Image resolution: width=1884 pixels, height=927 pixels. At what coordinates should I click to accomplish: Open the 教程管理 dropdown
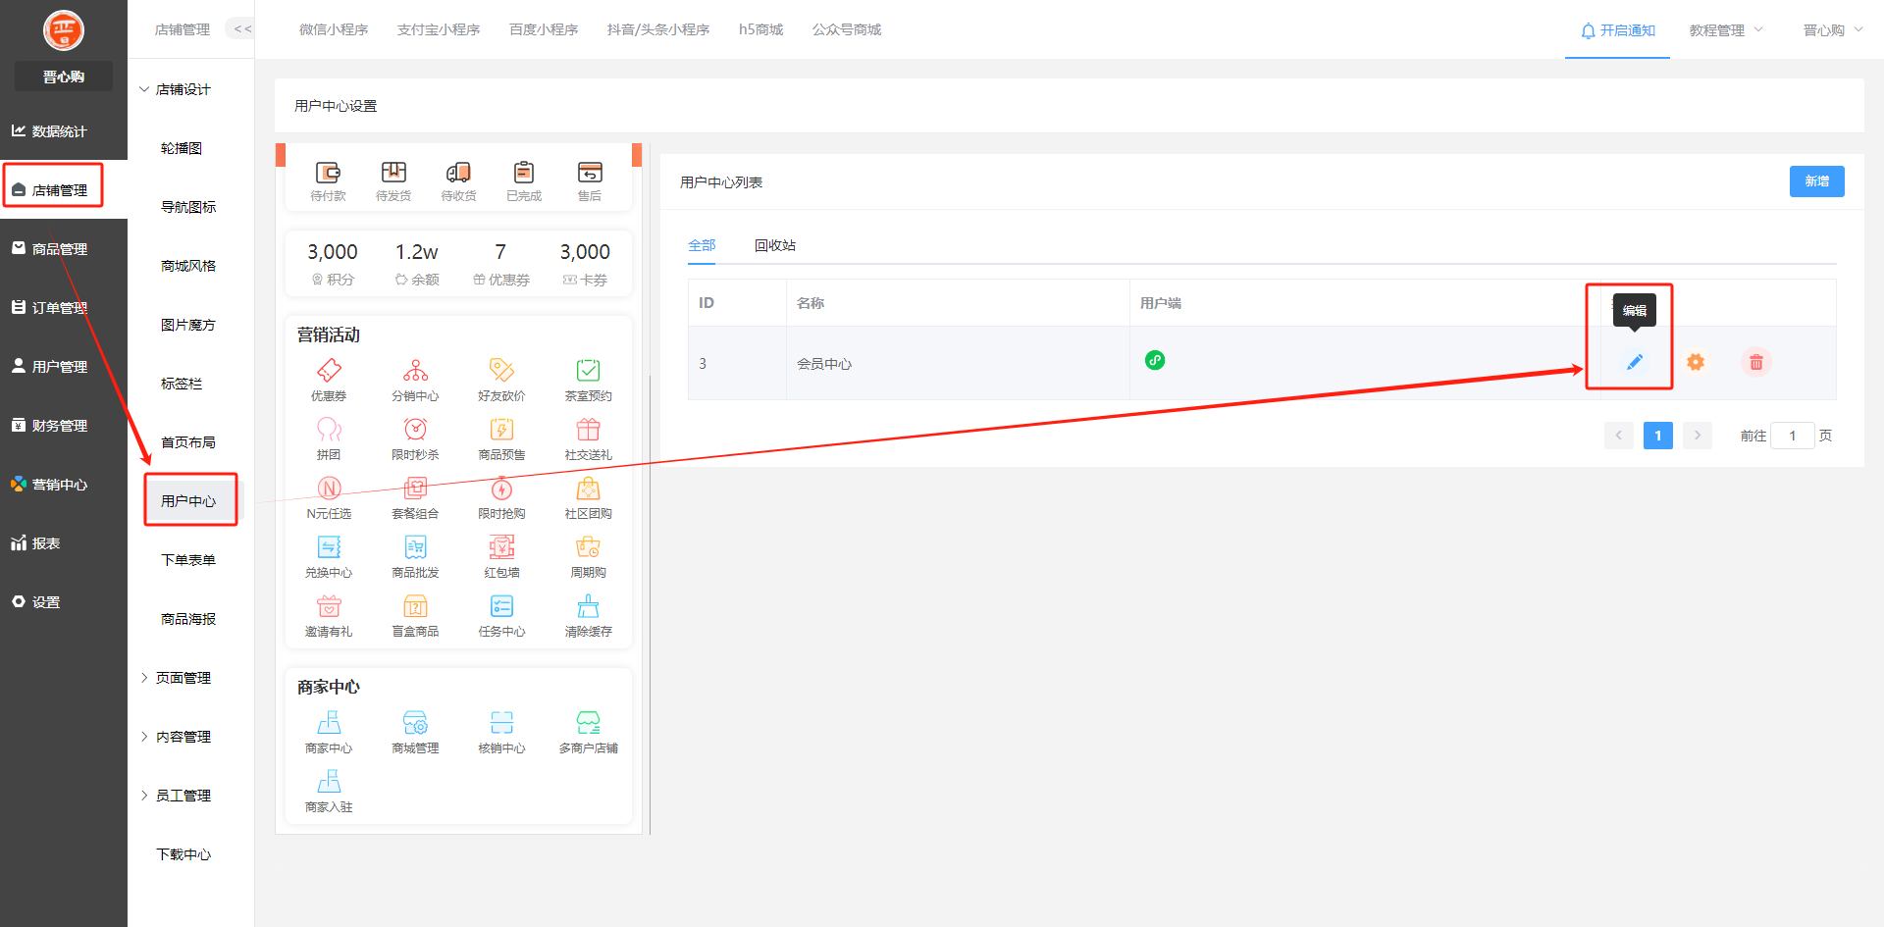tap(1725, 30)
